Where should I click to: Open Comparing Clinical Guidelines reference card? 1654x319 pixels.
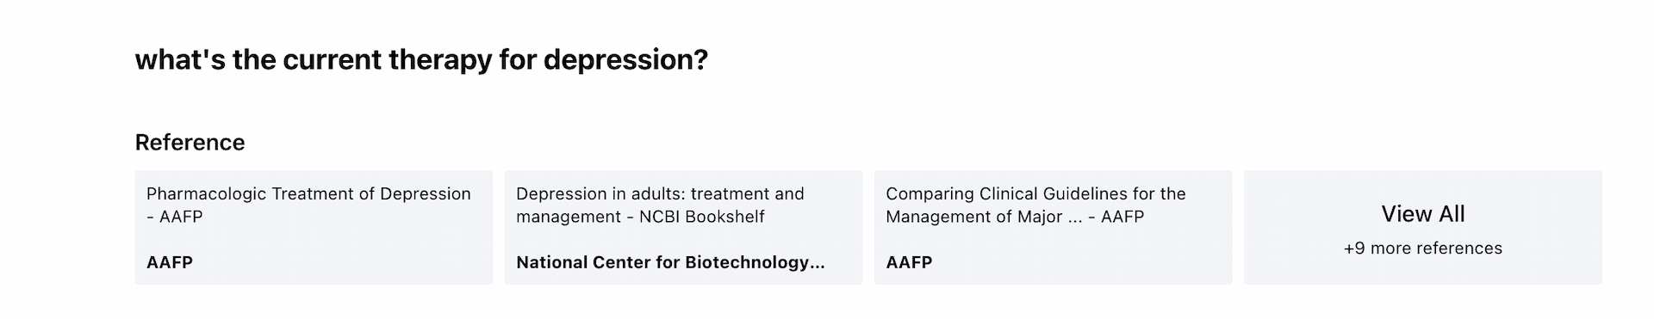1053,227
